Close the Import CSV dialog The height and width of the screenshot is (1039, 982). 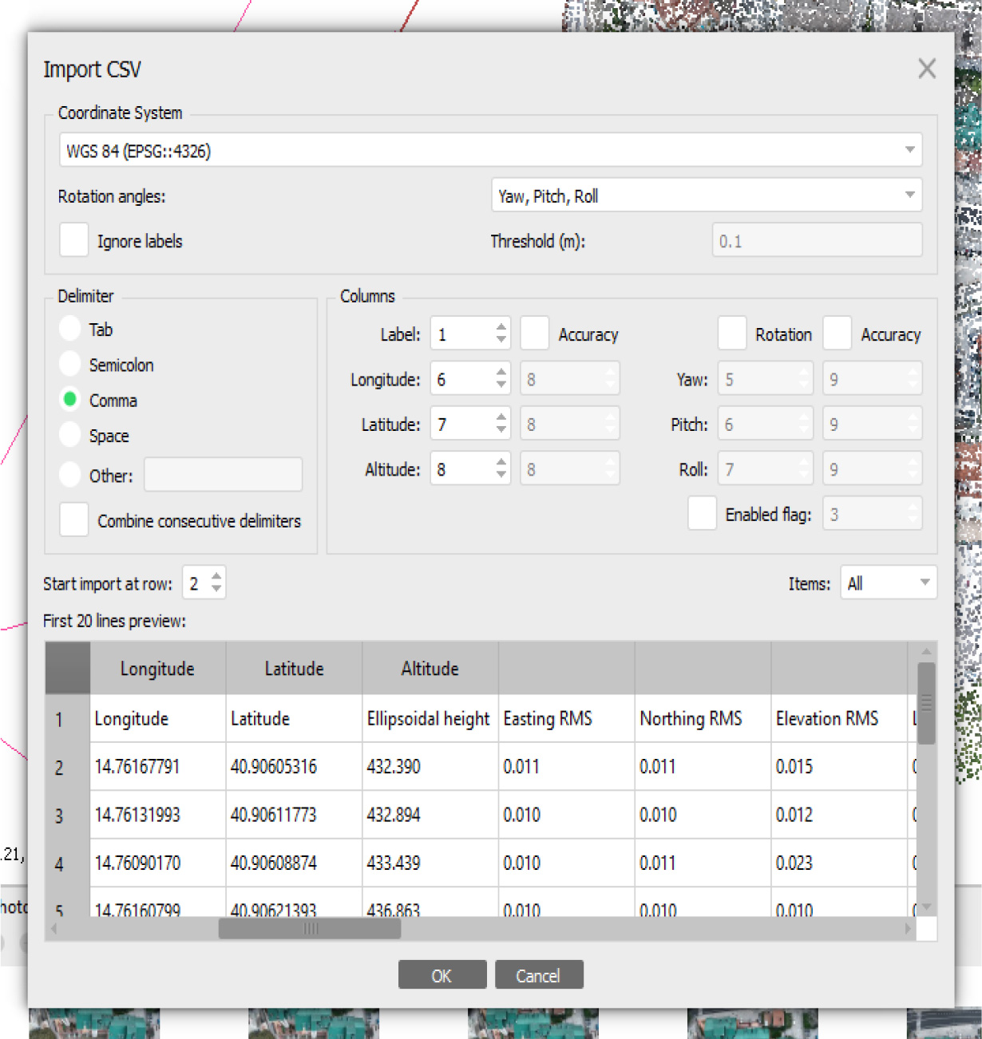[x=926, y=69]
